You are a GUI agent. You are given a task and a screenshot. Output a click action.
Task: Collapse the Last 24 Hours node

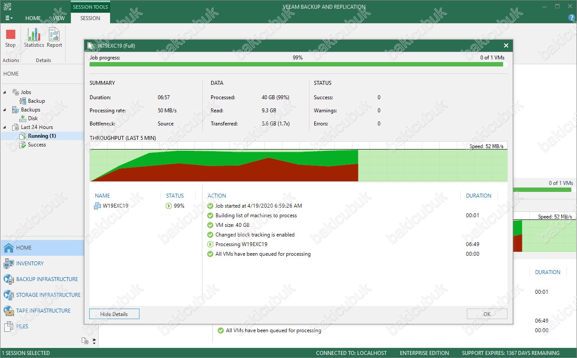5,127
